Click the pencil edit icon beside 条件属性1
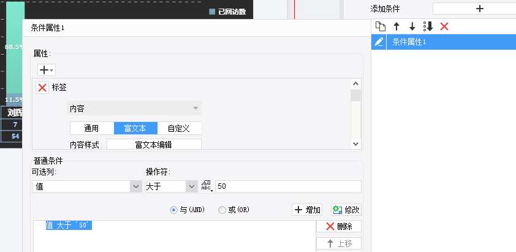The image size is (516, 252). [x=379, y=42]
